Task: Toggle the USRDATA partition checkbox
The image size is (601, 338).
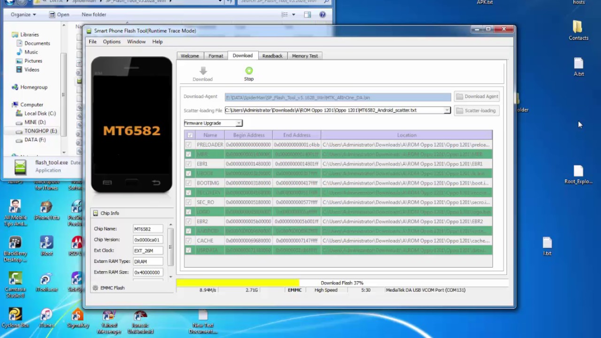Action: point(188,250)
